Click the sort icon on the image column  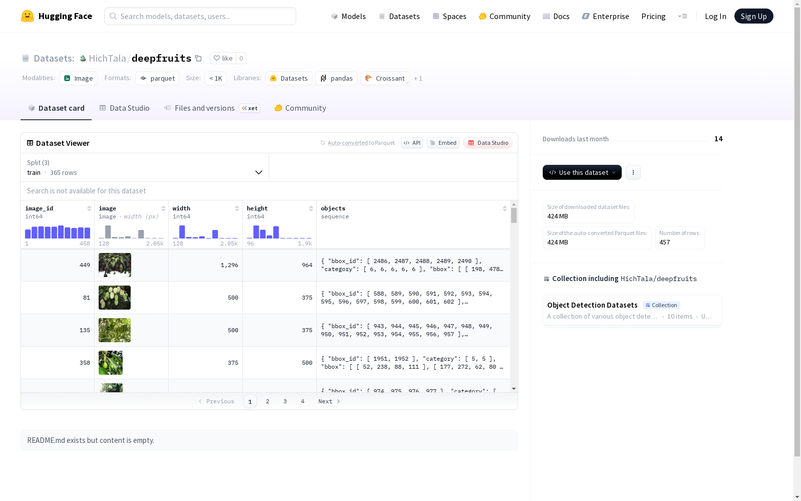[x=163, y=208]
